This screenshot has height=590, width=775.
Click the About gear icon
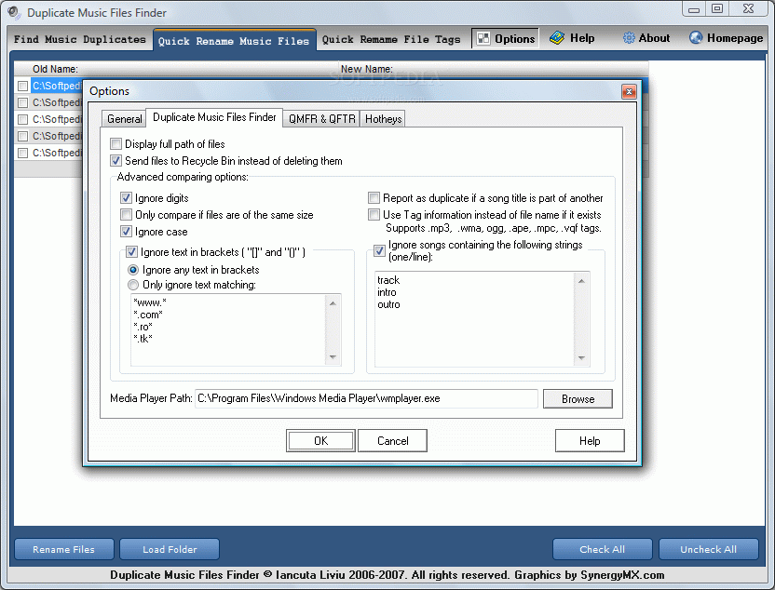(629, 38)
